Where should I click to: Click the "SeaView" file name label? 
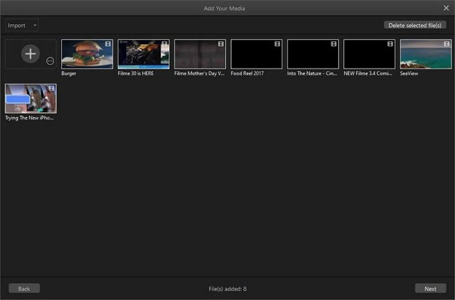pyautogui.click(x=409, y=73)
